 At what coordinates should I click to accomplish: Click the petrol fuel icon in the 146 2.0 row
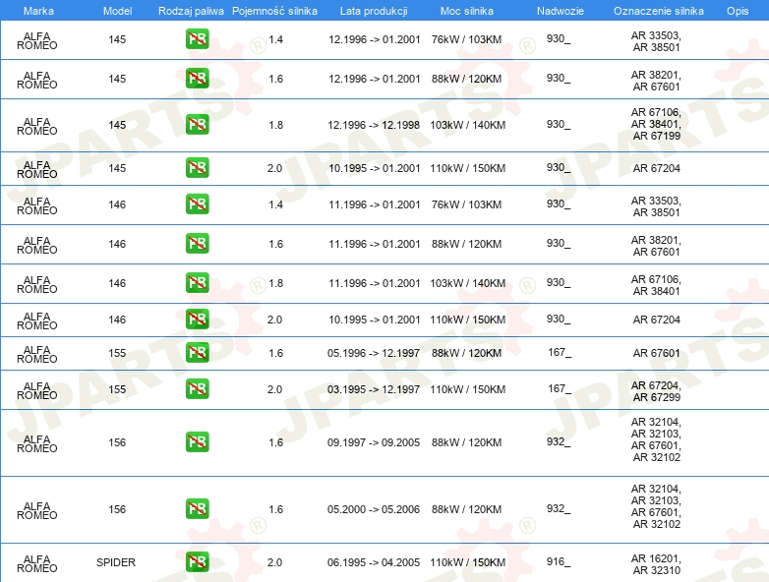[197, 320]
